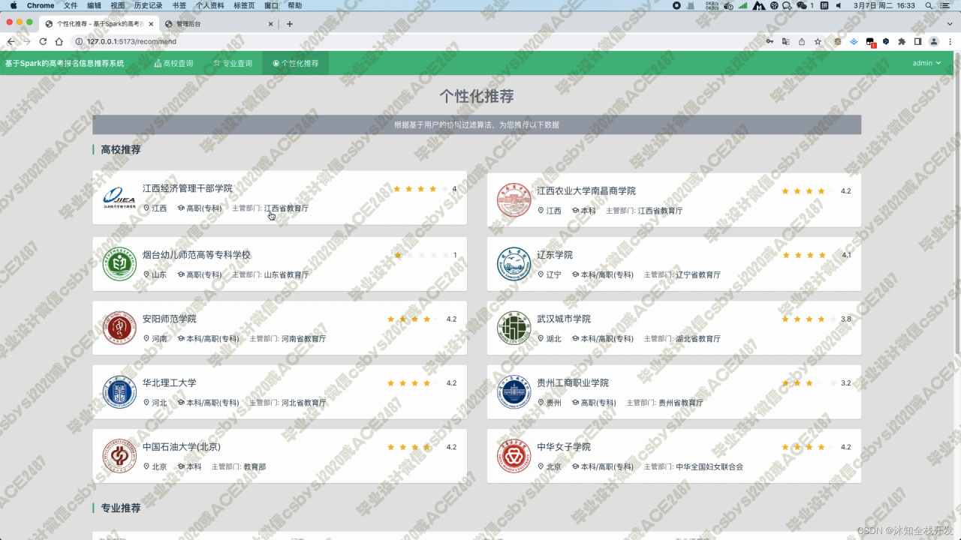Viewport: 961px width, 540px height.
Task: Click the 华北理工大学 title
Action: click(x=170, y=382)
